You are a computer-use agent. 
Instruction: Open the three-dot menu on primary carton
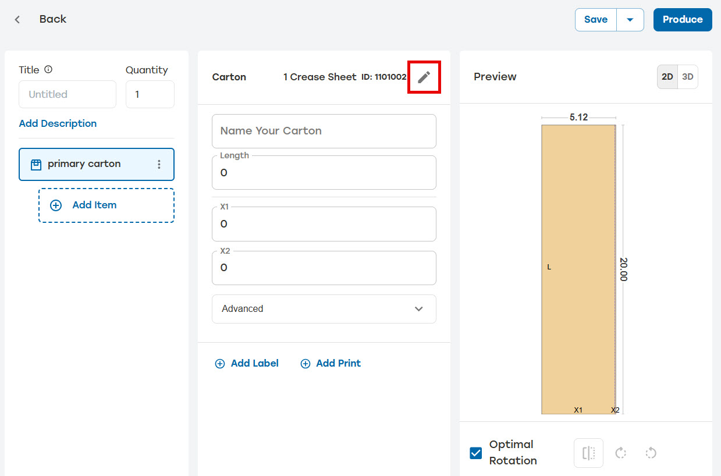click(159, 164)
